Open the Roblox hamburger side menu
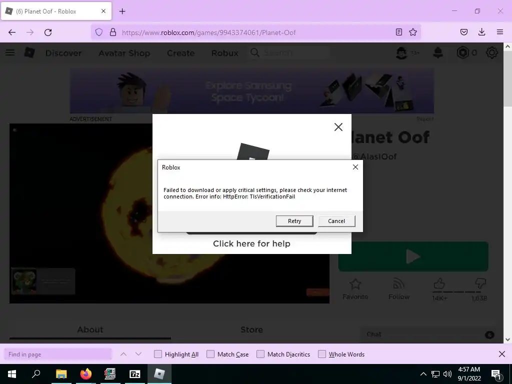This screenshot has height=384, width=512. 10,52
